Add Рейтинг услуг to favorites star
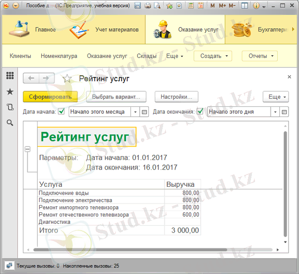The image size is (299, 274). [x=67, y=79]
